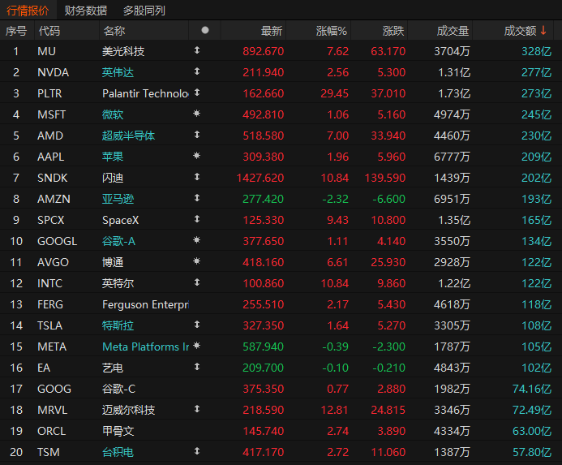Click the star-burst icon next to Meta Platforms
562x465 pixels.
(x=196, y=346)
